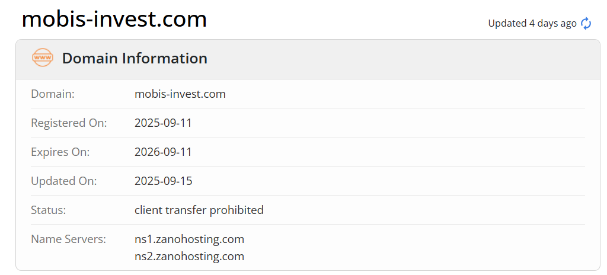This screenshot has height=275, width=607.
Task: Click the 'Updated 4 days ago' text
Action: click(532, 23)
